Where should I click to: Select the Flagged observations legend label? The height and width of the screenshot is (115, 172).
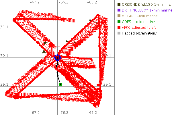[x=139, y=33]
